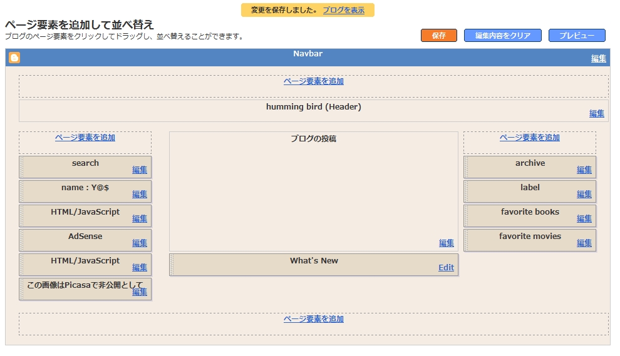
Task: Click the Blogger logo icon in Navbar
Action: pyautogui.click(x=14, y=58)
